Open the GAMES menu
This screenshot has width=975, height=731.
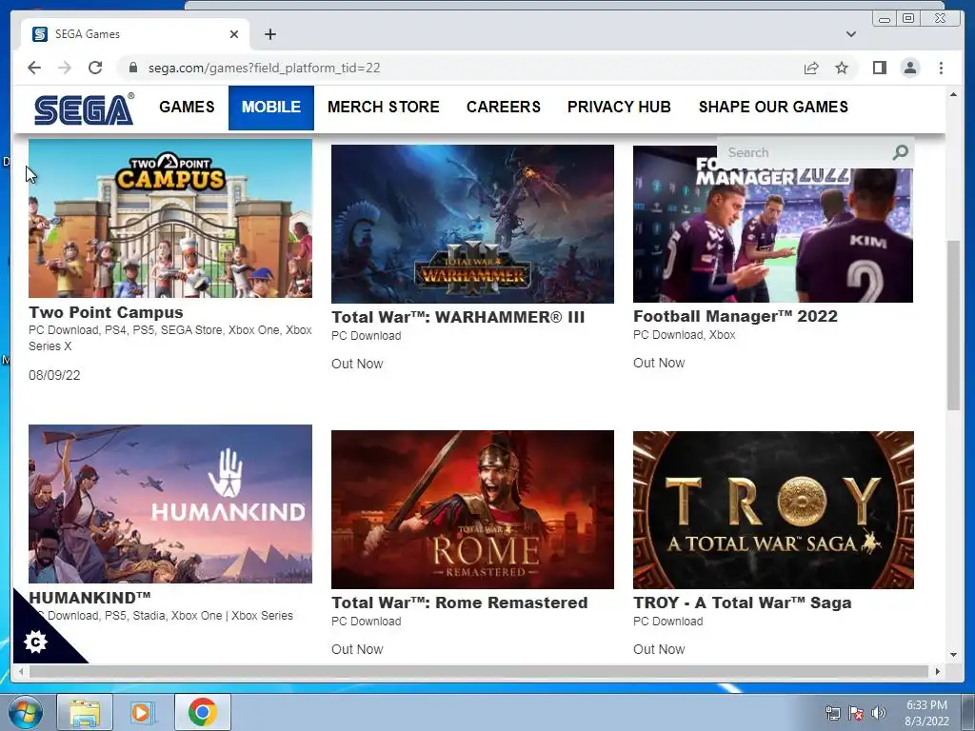(187, 107)
